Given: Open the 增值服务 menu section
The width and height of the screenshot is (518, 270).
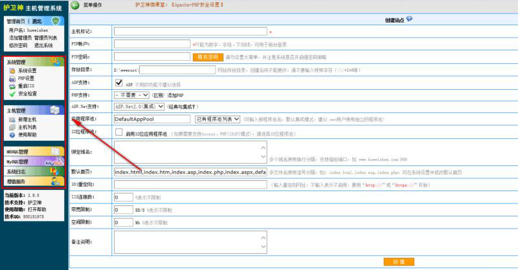Looking at the screenshot, I should pyautogui.click(x=34, y=182).
